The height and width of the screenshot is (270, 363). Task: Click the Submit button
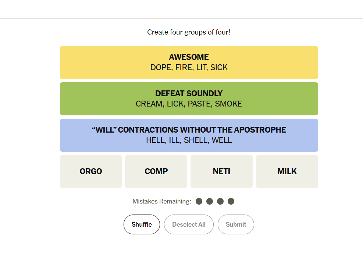pyautogui.click(x=236, y=224)
